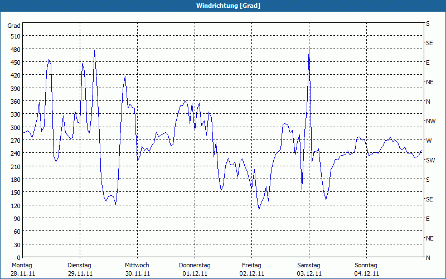Select the Samstag day label
The image size is (446, 279).
coord(309,266)
